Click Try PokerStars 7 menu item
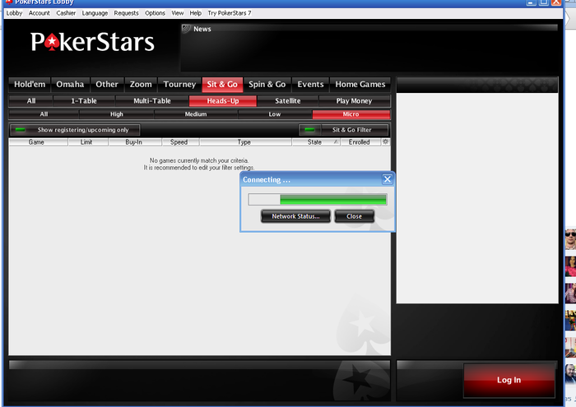This screenshot has width=576, height=407. point(230,13)
